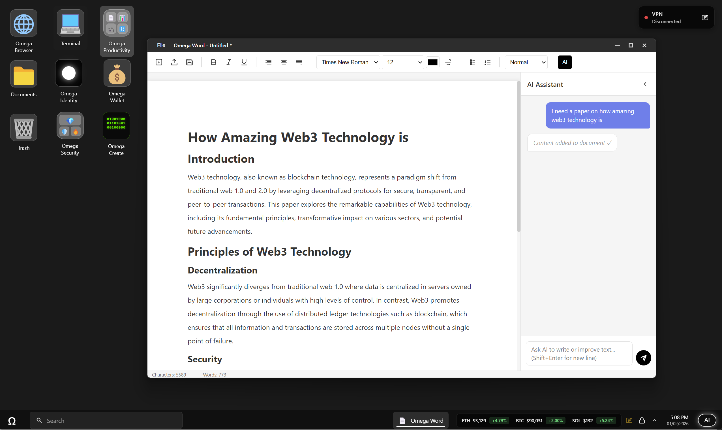Image resolution: width=722 pixels, height=430 pixels.
Task: Click the new document icon
Action: coord(159,62)
